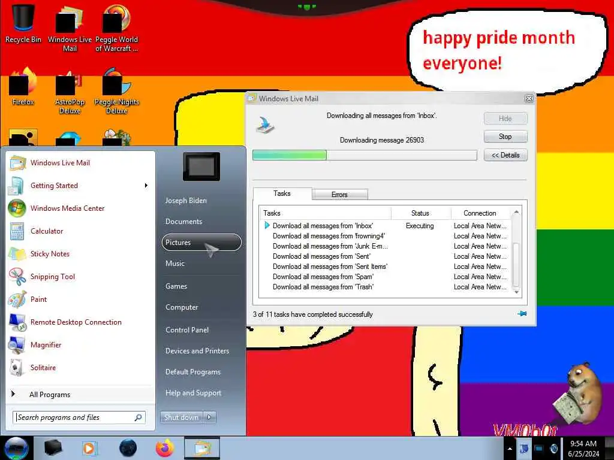The width and height of the screenshot is (614, 460).
Task: Open Firefox from the taskbar
Action: pyautogui.click(x=165, y=448)
